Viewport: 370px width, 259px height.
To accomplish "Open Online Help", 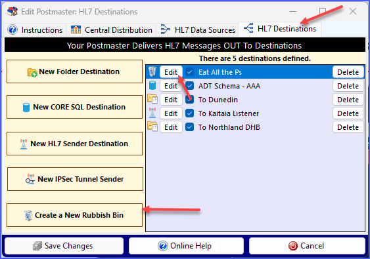I will pos(186,246).
